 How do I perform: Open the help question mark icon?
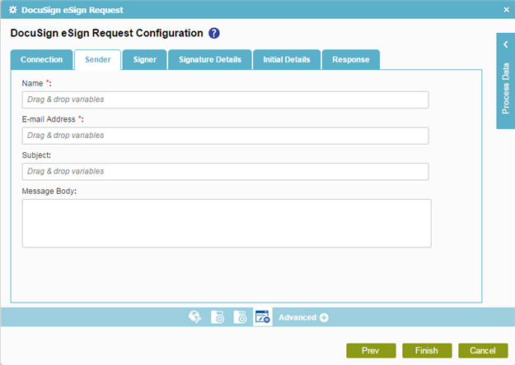pos(213,33)
